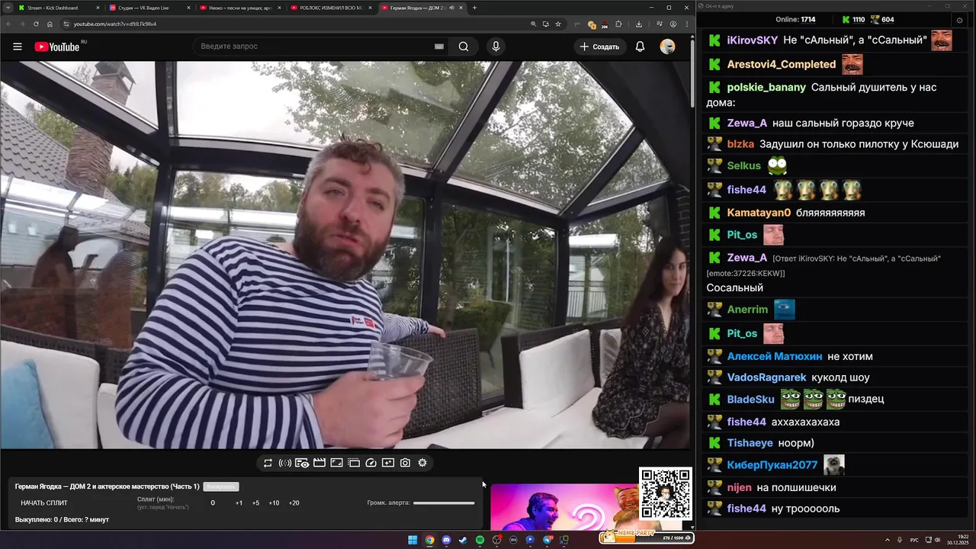The image size is (976, 549).
Task: Click the YouTube video player
Action: [345, 255]
